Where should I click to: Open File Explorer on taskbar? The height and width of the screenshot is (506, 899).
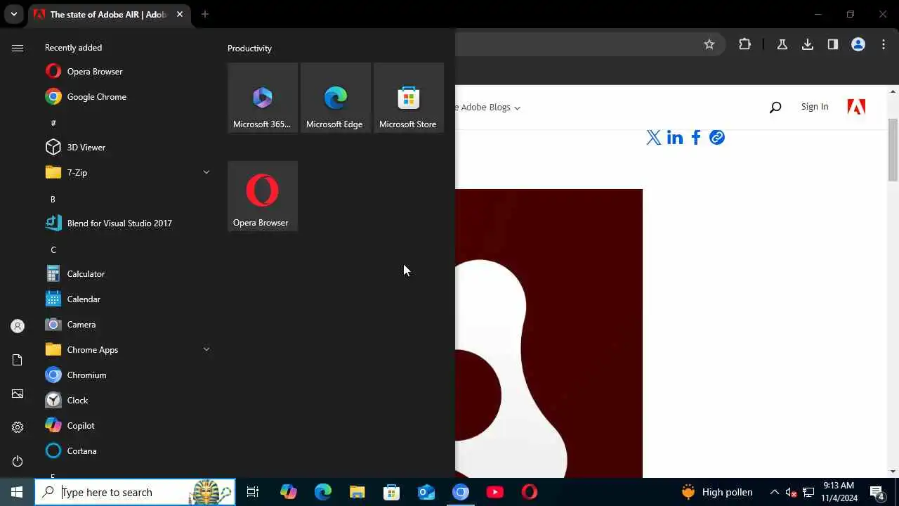[x=357, y=492]
